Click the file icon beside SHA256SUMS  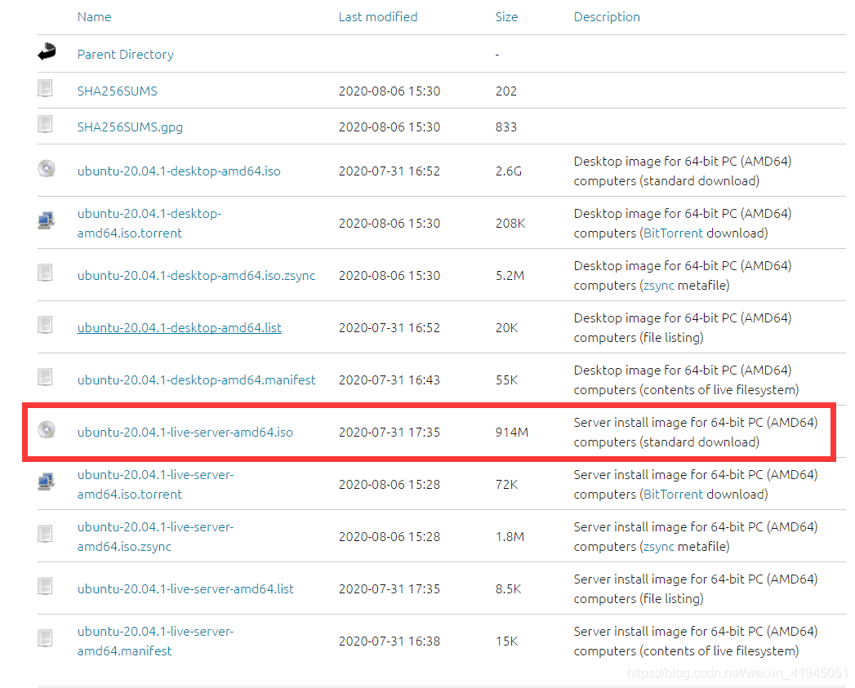[45, 88]
